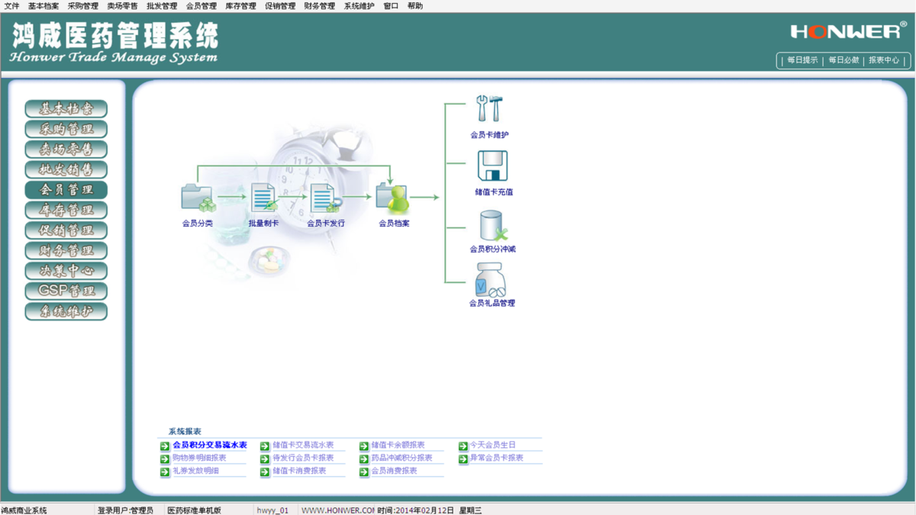
Task: Open the 会员管理 menu in menu bar
Action: pos(202,6)
